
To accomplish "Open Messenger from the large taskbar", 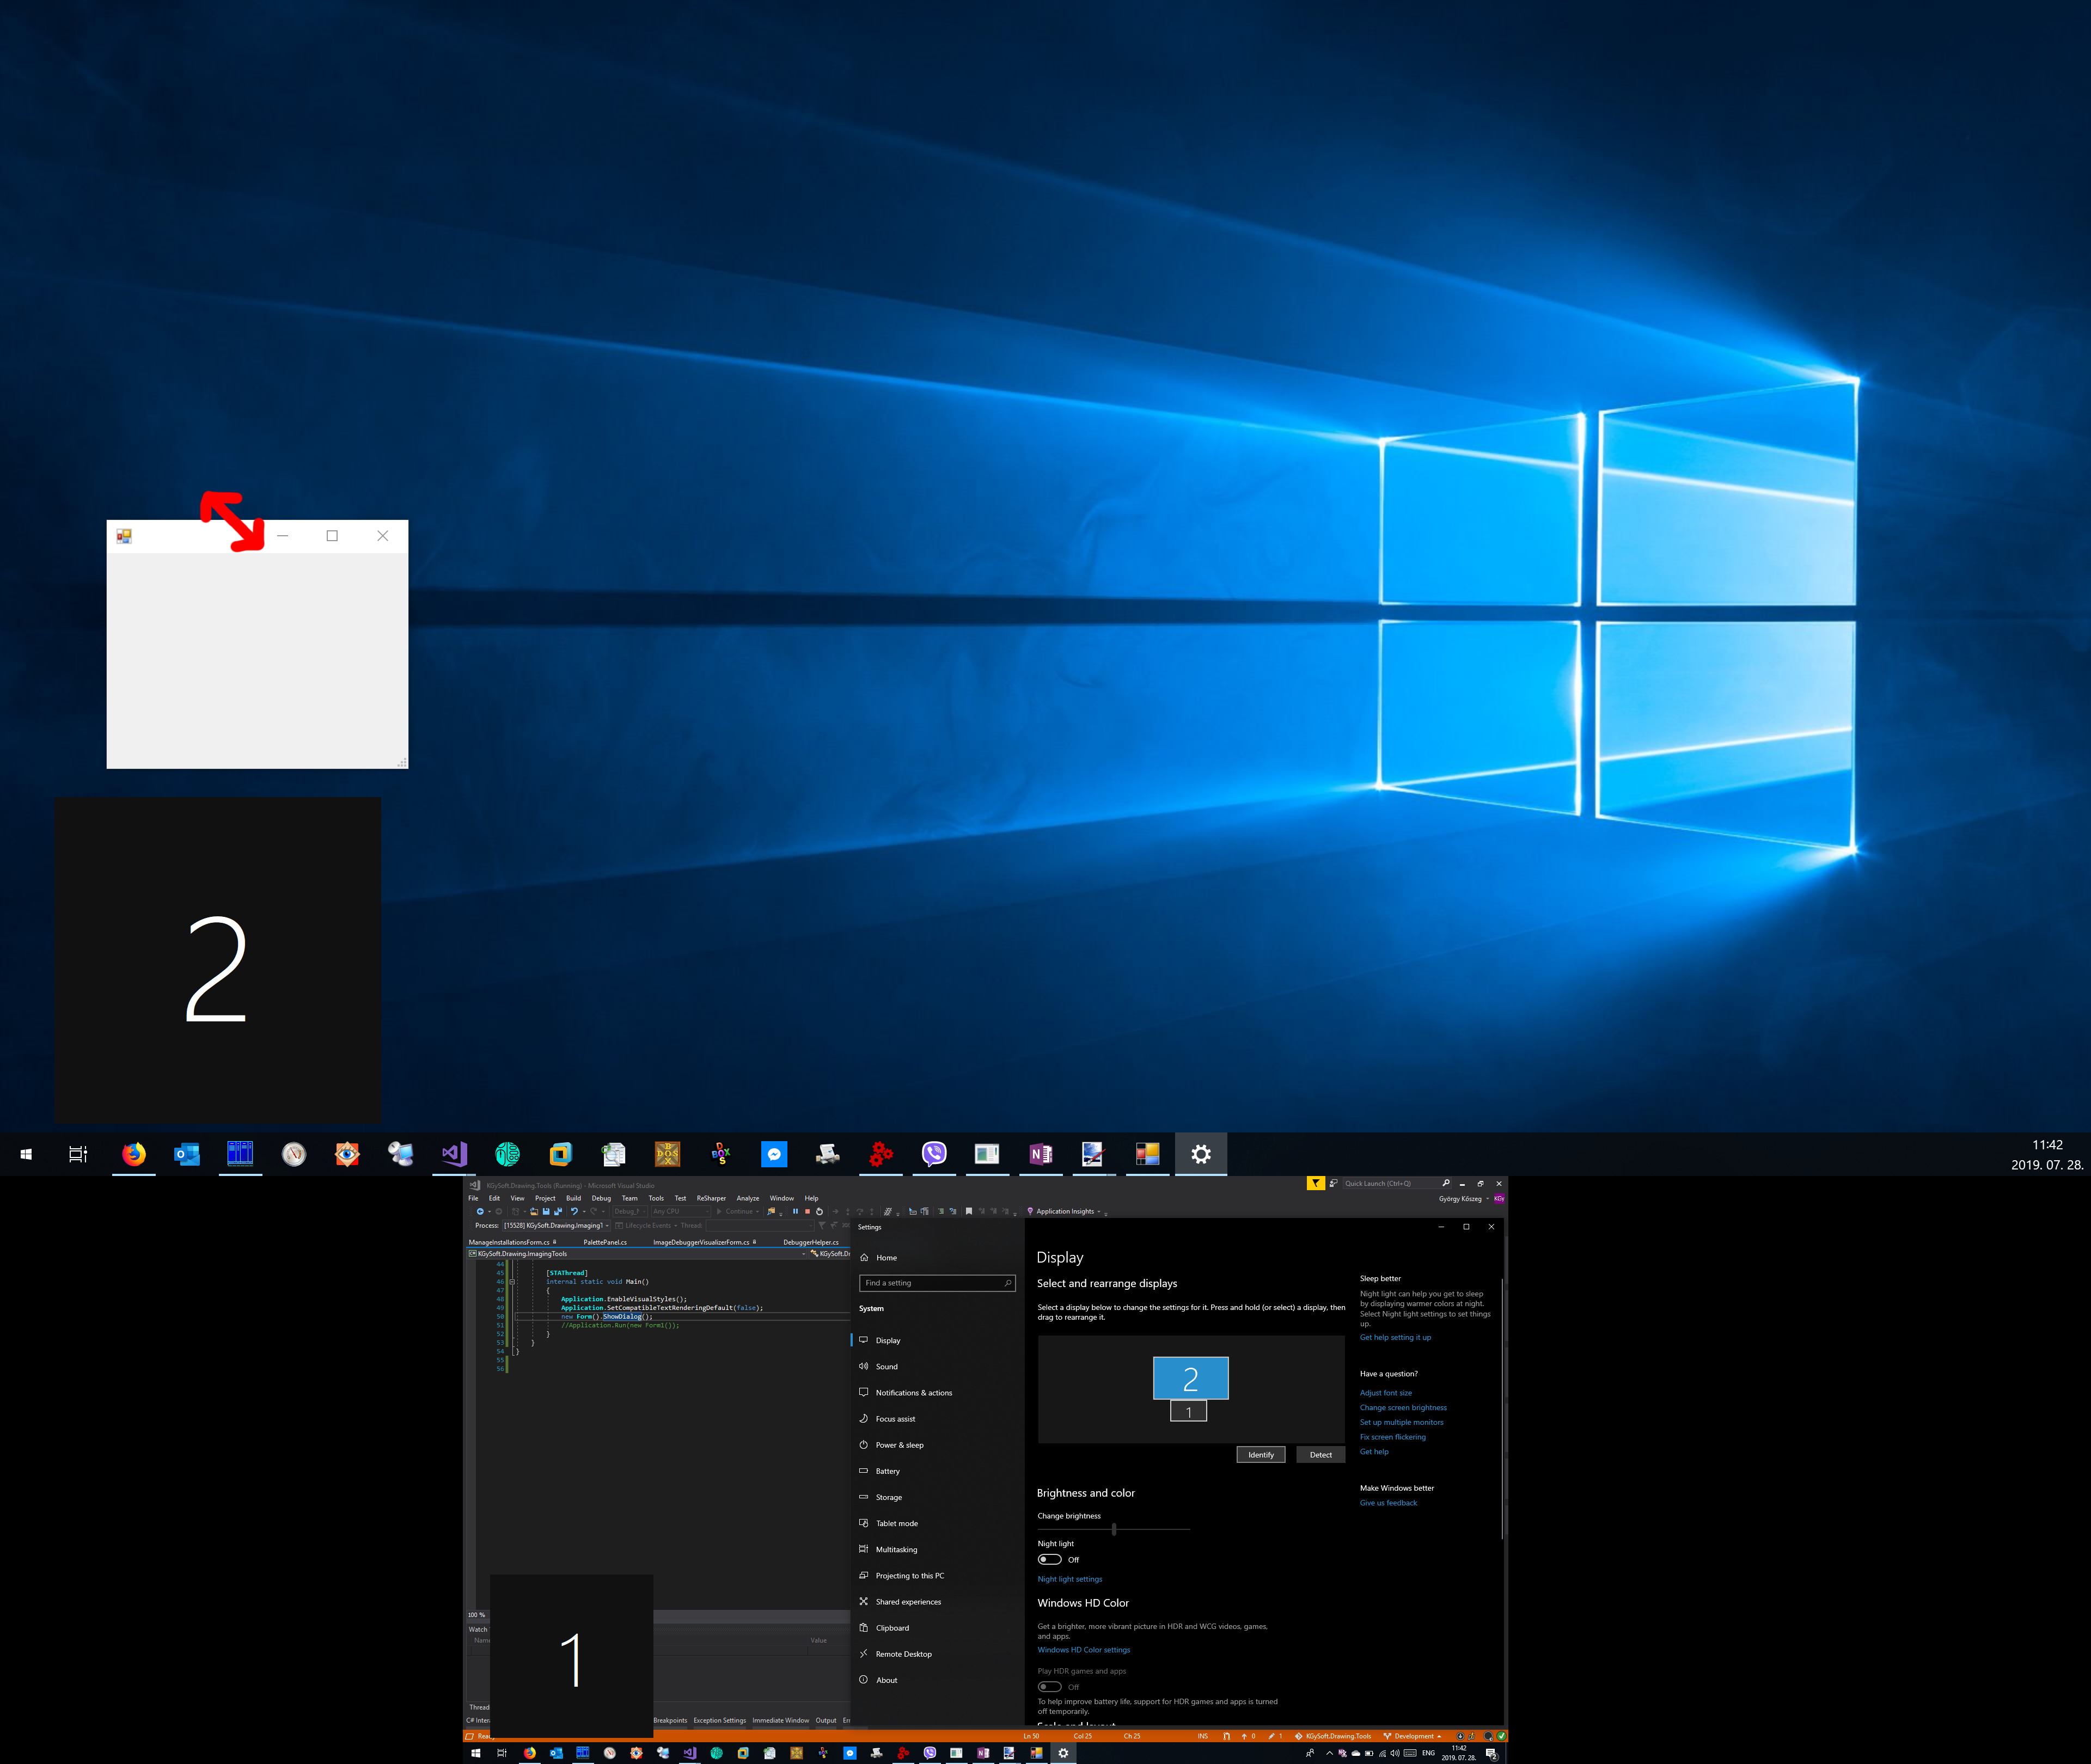I will (x=774, y=1154).
